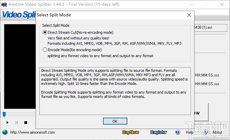The height and width of the screenshot is (140, 230).
Task: Minimize the AimOne Video Splitter window
Action: coord(192,4)
